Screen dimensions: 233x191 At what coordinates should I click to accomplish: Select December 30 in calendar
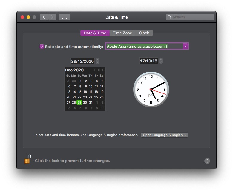pyautogui.click(x=85, y=102)
